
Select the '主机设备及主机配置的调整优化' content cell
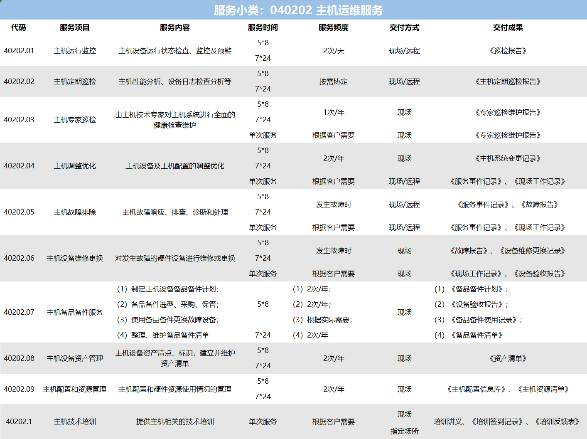[175, 166]
